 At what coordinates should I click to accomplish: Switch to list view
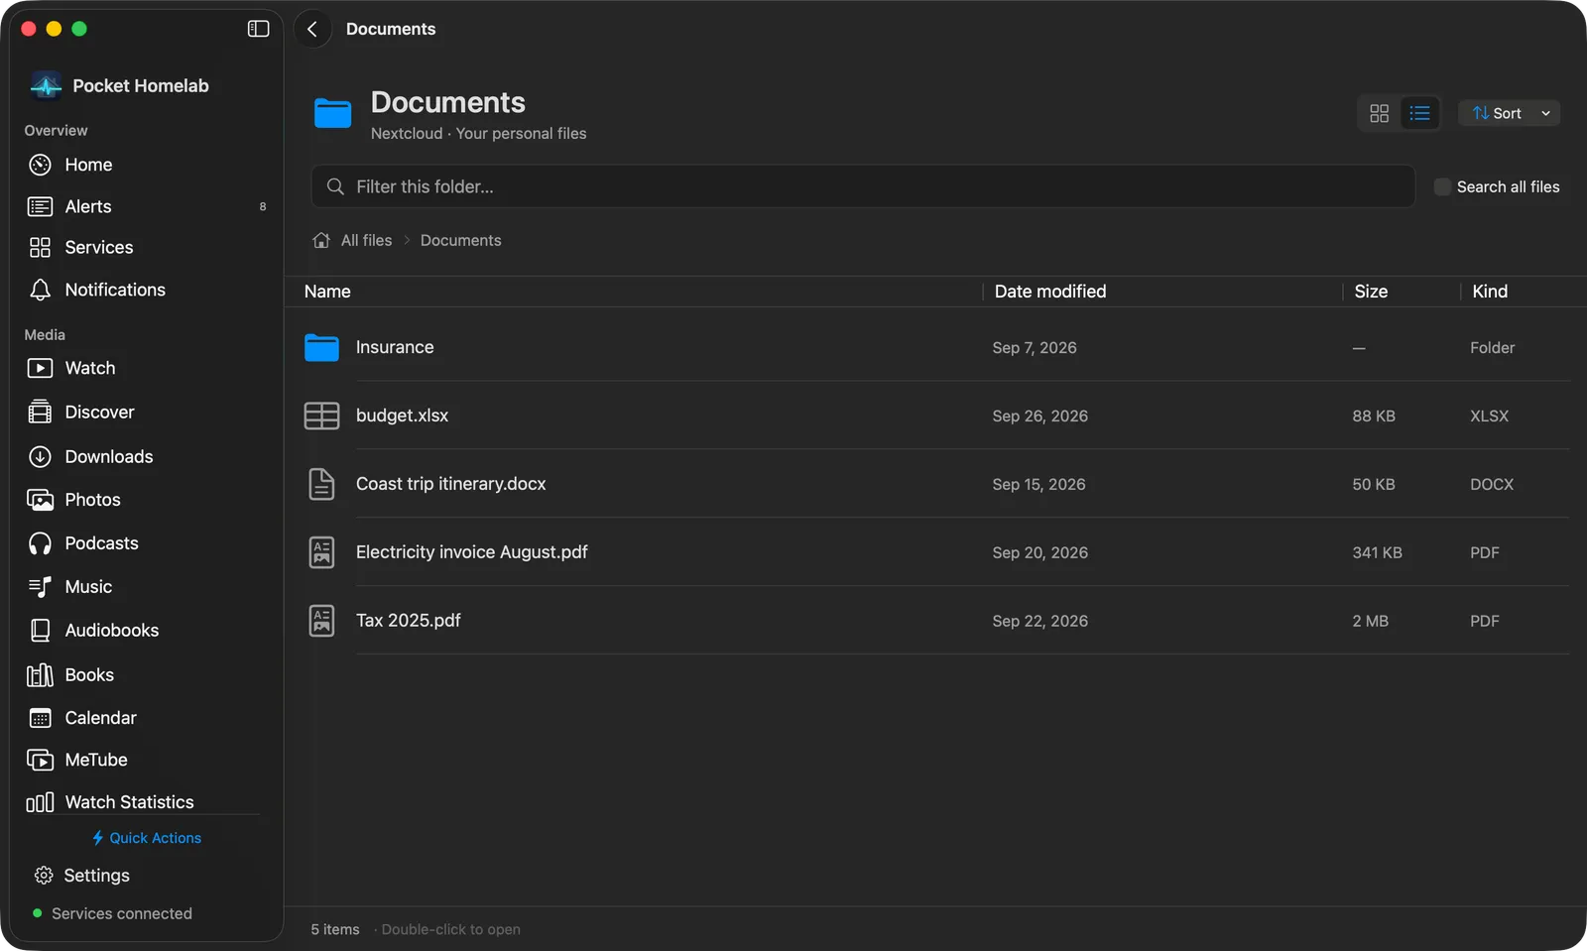pos(1419,113)
